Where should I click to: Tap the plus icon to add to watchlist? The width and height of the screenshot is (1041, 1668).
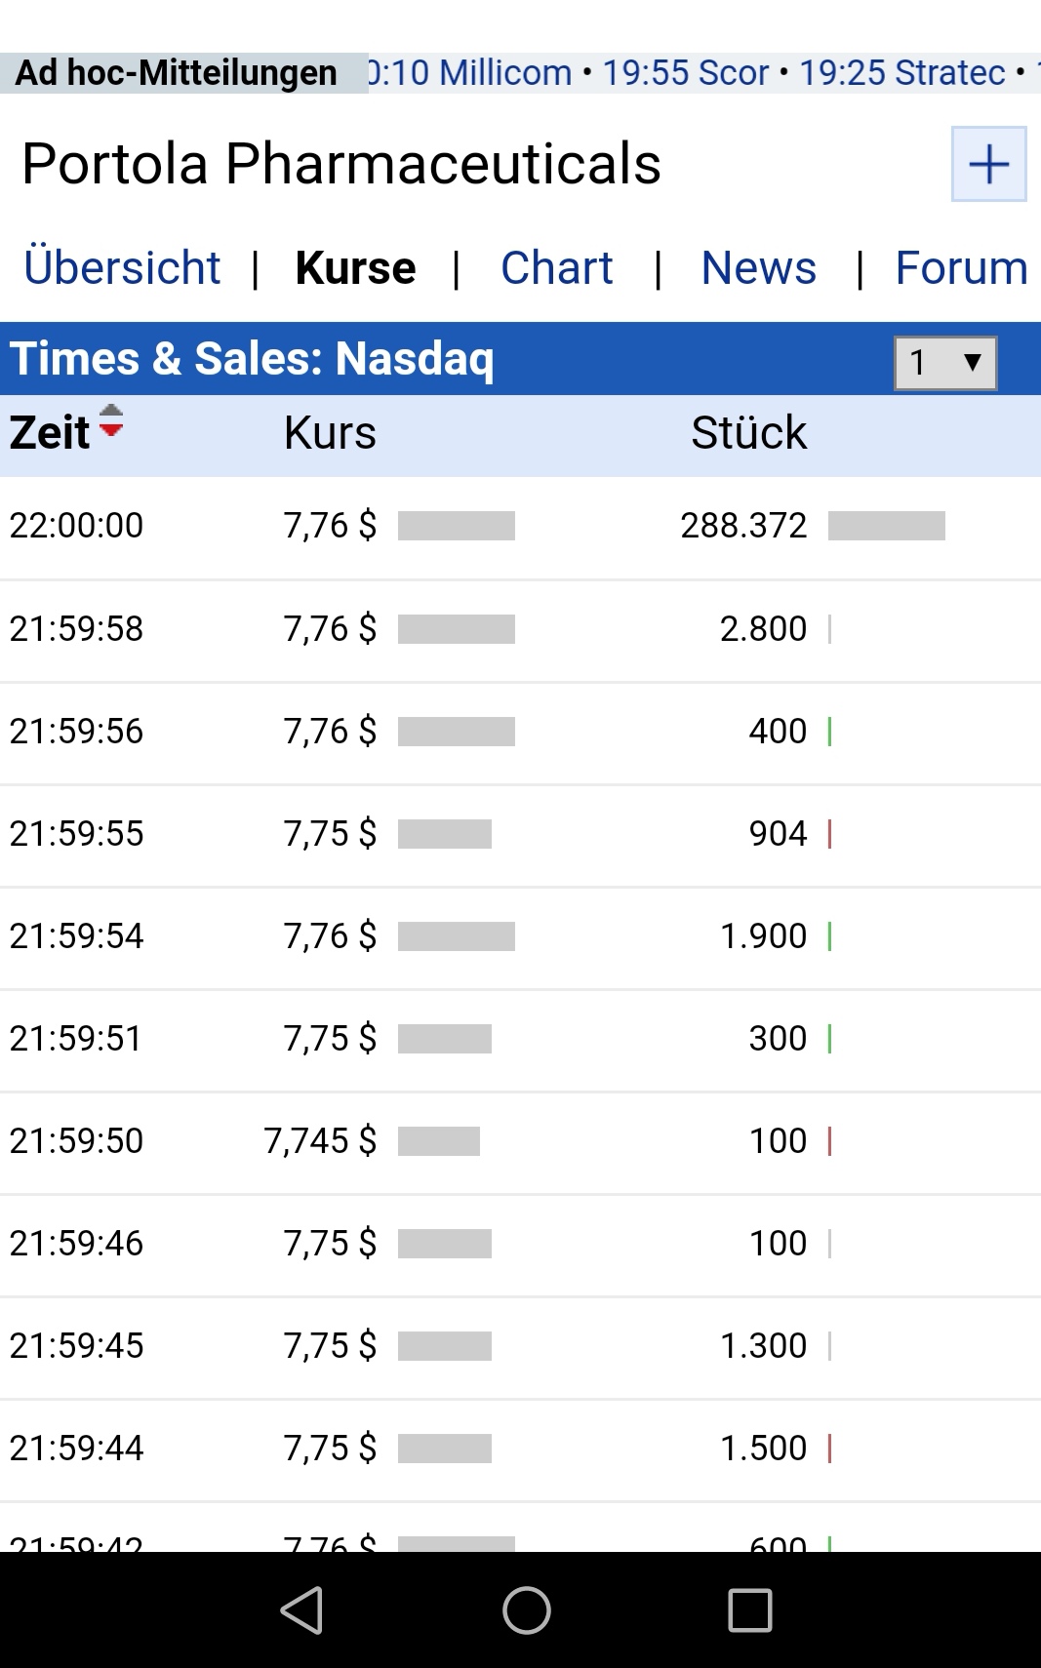[x=988, y=164]
